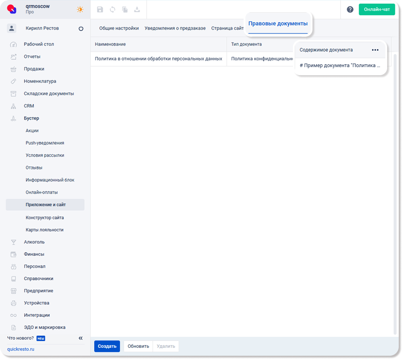Image resolution: width=402 pixels, height=359 pixels.
Task: Collapse sidebar with double chevron
Action: tap(80, 338)
